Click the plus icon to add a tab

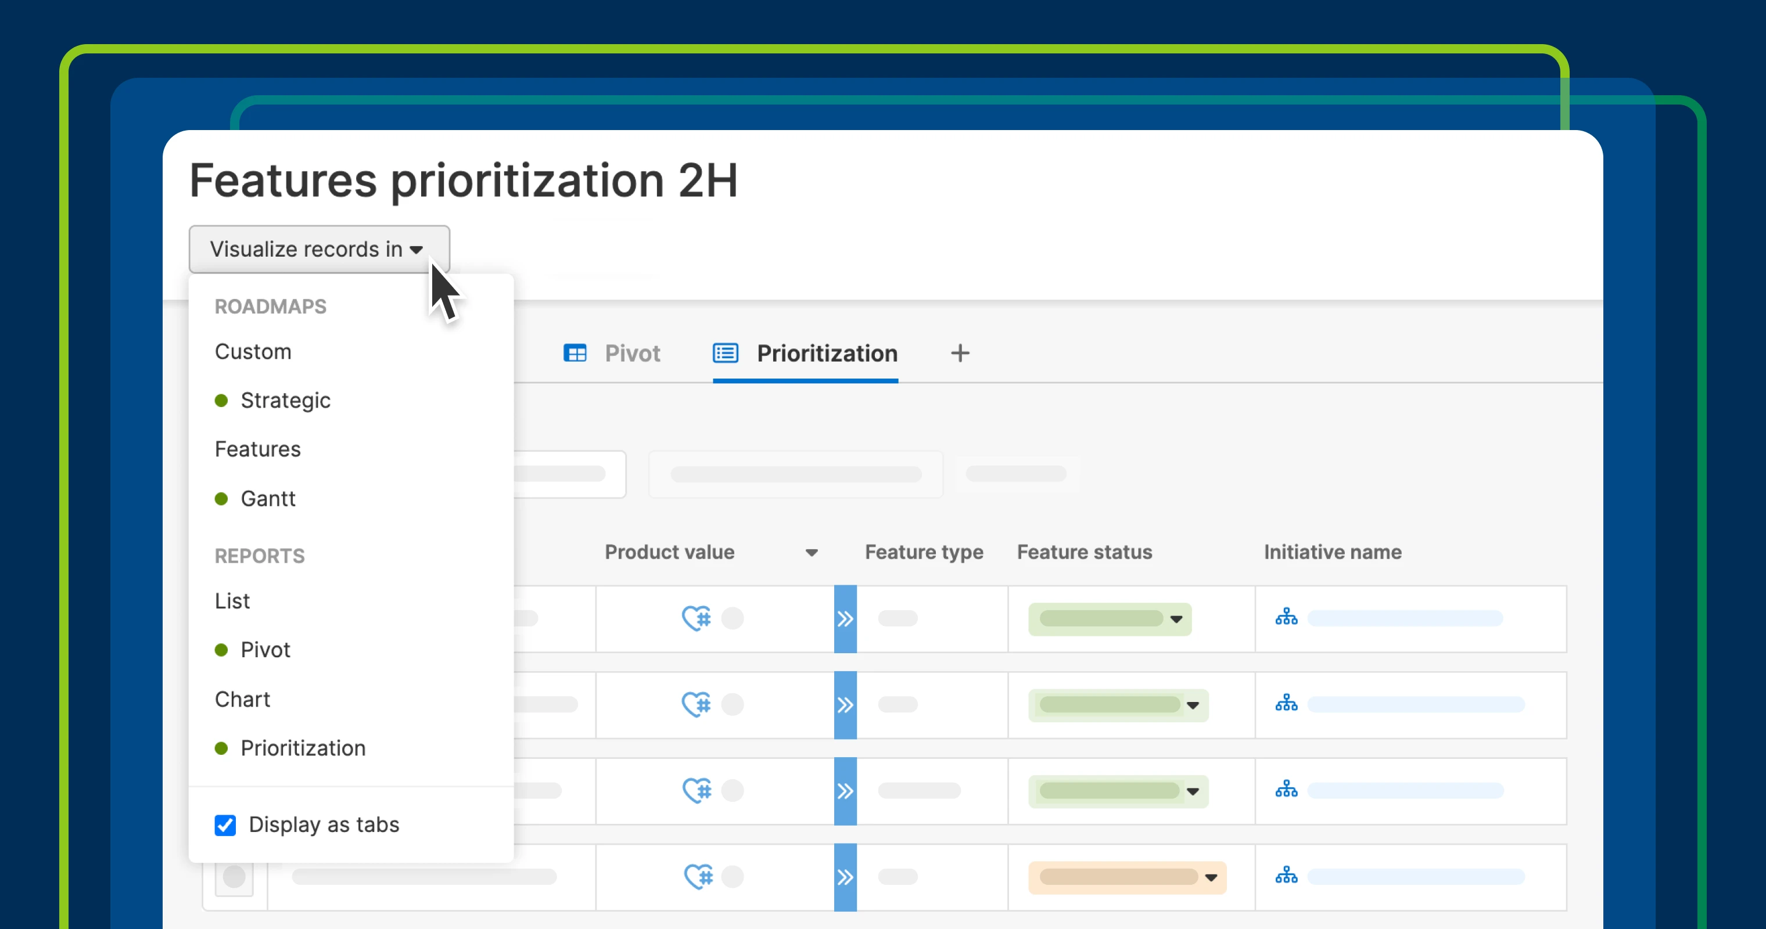coord(960,354)
